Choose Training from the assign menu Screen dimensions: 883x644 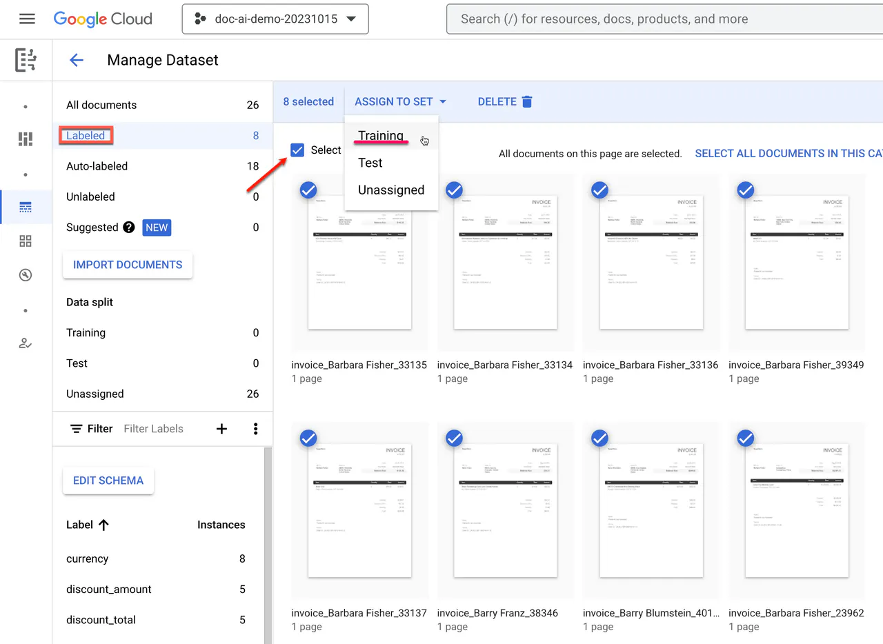[380, 136]
